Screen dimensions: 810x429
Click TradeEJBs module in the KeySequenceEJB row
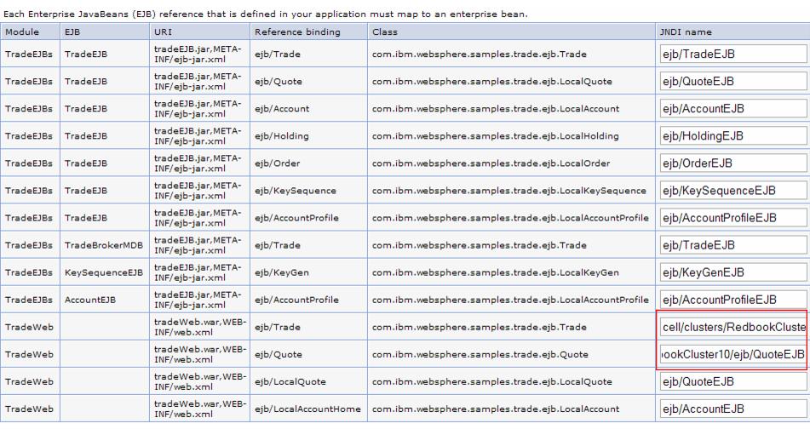pyautogui.click(x=29, y=272)
